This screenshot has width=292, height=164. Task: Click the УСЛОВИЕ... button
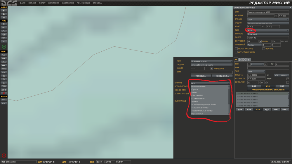[x=201, y=76]
